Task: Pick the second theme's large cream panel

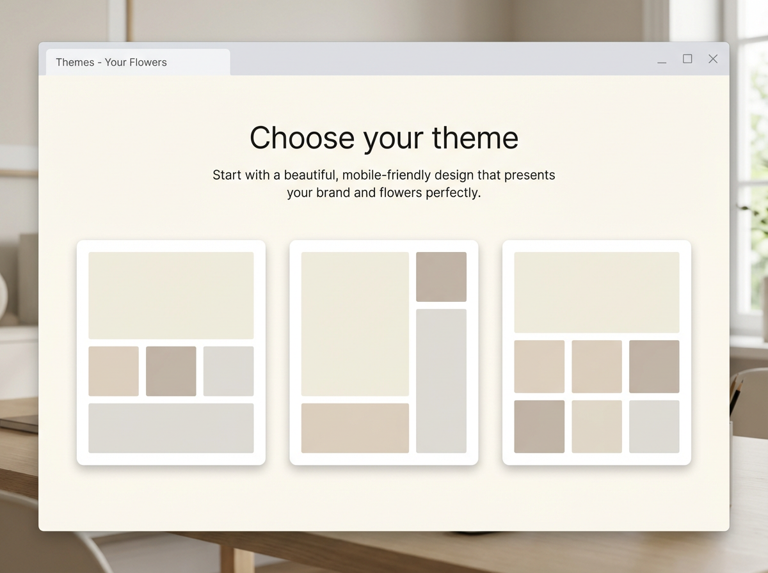Action: point(355,324)
